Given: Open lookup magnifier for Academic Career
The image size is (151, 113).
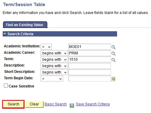Looking at the screenshot, I should click(113, 53).
